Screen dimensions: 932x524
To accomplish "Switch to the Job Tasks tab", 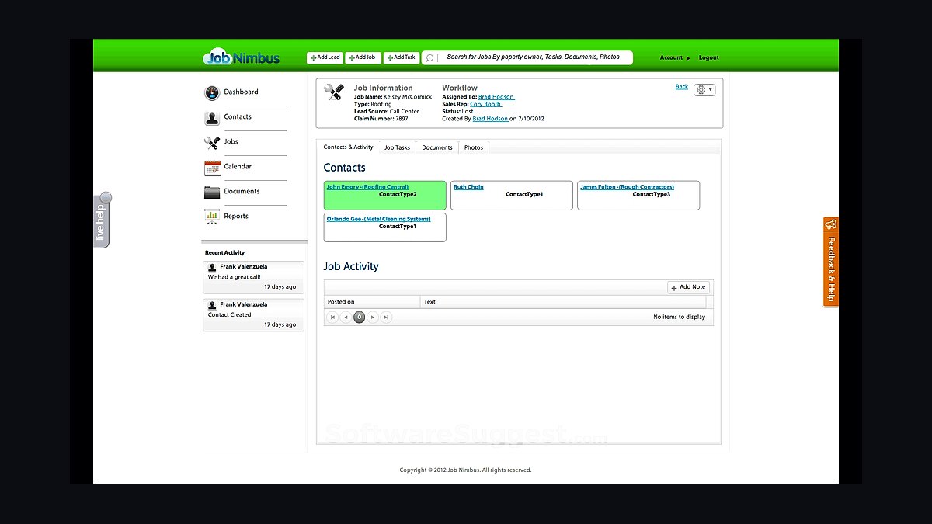I will pyautogui.click(x=398, y=147).
